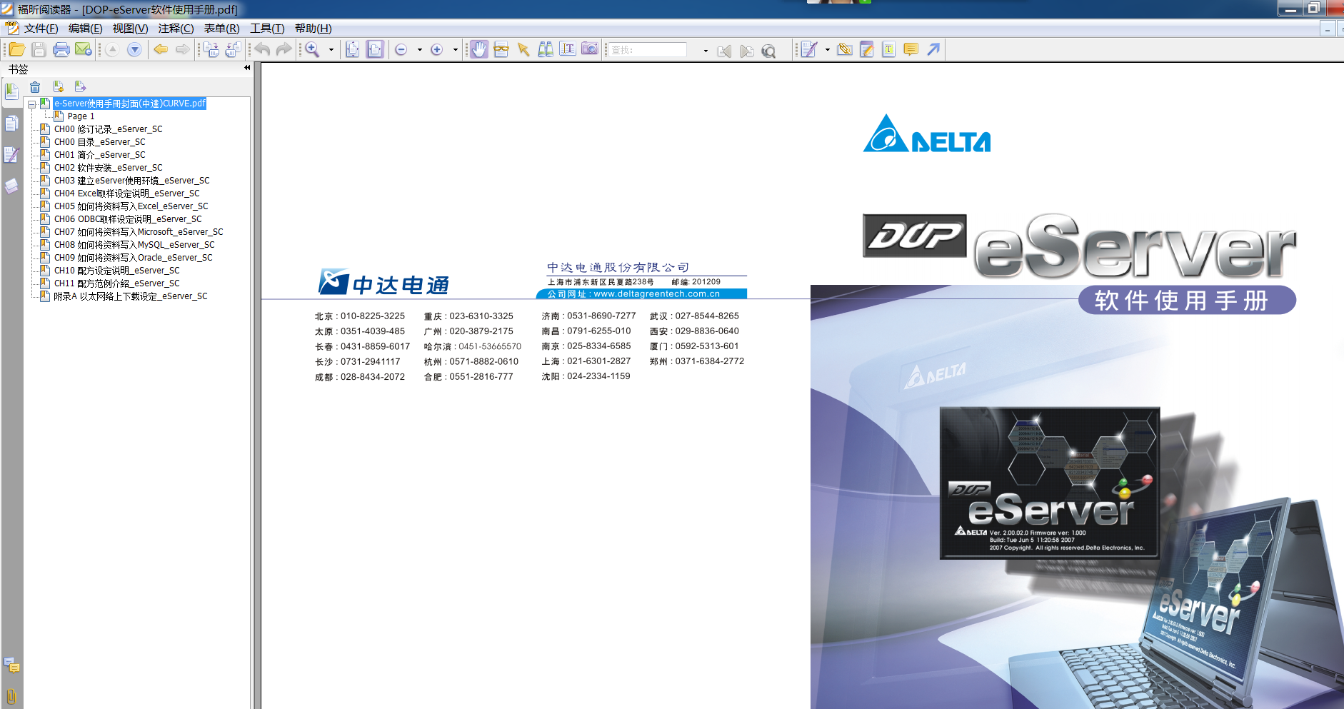The image size is (1344, 709).
Task: Toggle the Hand tool
Action: [x=479, y=49]
